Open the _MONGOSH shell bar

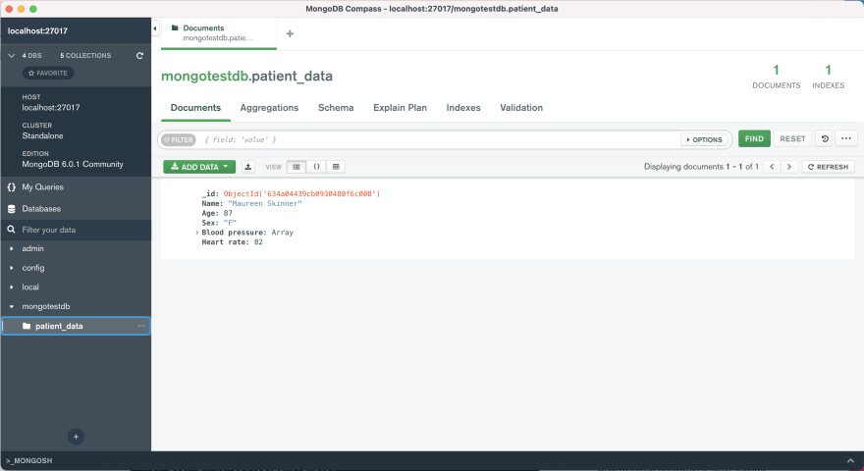point(432,460)
